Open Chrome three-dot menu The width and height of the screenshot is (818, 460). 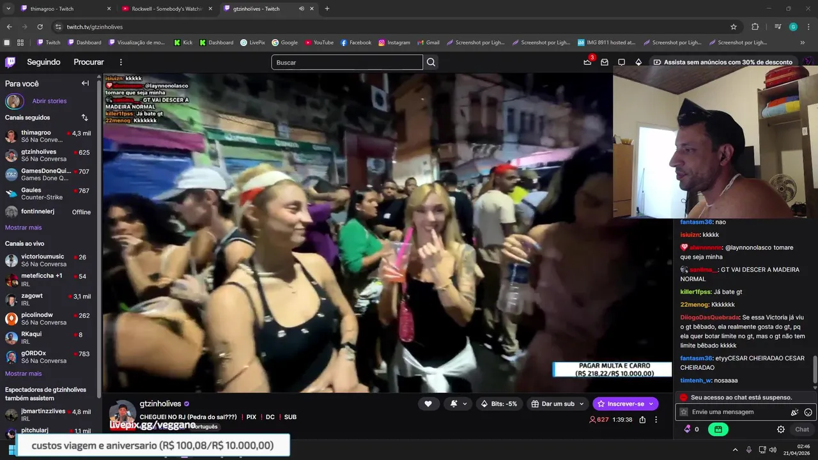coord(808,27)
